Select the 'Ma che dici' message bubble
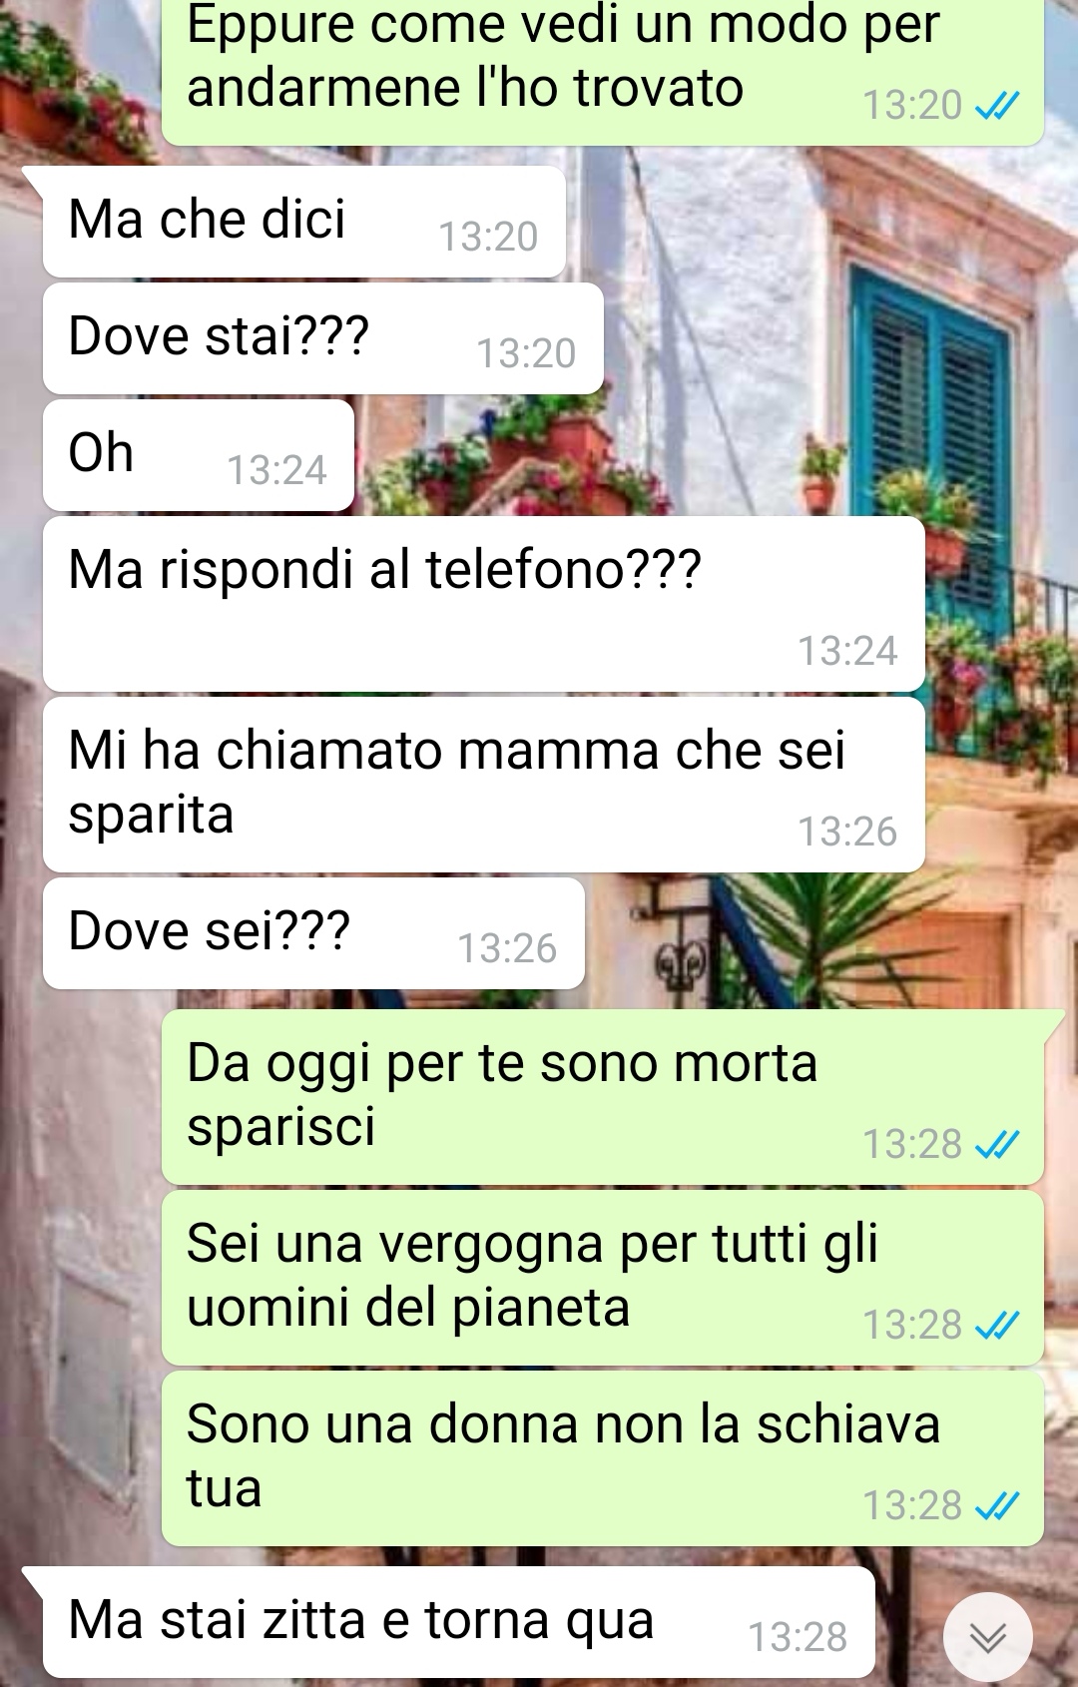Image resolution: width=1078 pixels, height=1687 pixels. (304, 222)
